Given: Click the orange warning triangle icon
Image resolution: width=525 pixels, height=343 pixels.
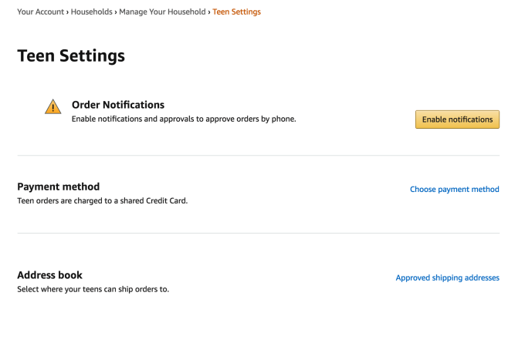Looking at the screenshot, I should pyautogui.click(x=52, y=107).
